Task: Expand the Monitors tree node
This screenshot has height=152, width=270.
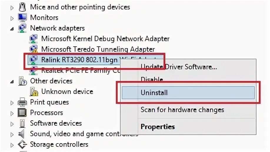Action: (x=12, y=18)
